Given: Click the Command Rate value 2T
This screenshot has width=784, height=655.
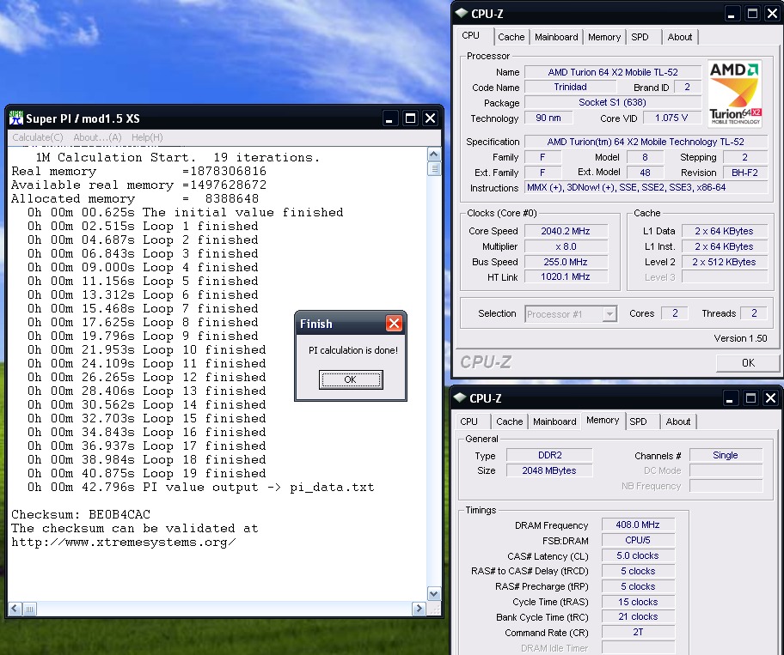Looking at the screenshot, I should coord(638,632).
